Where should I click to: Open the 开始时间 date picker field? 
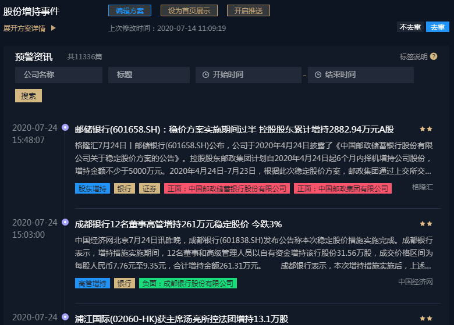248,75
